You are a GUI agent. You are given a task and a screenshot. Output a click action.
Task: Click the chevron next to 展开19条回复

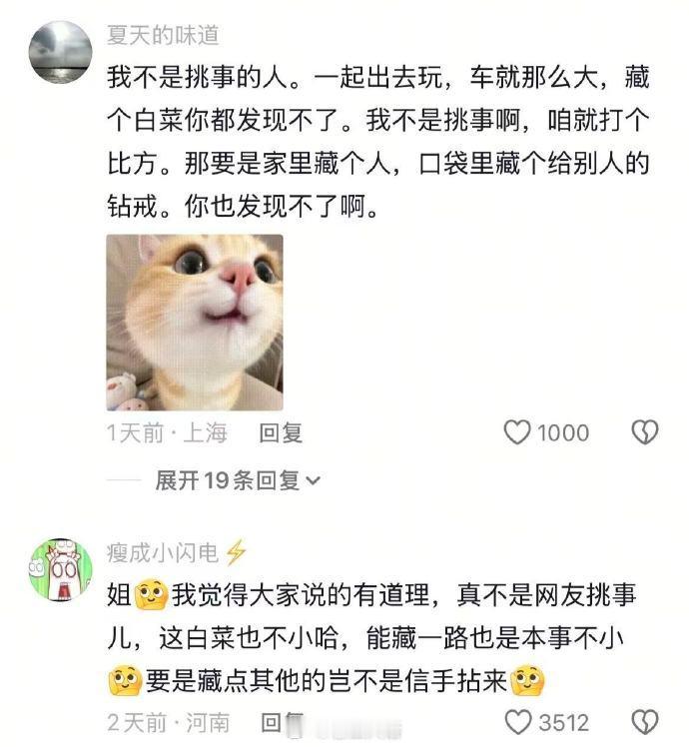tap(314, 481)
